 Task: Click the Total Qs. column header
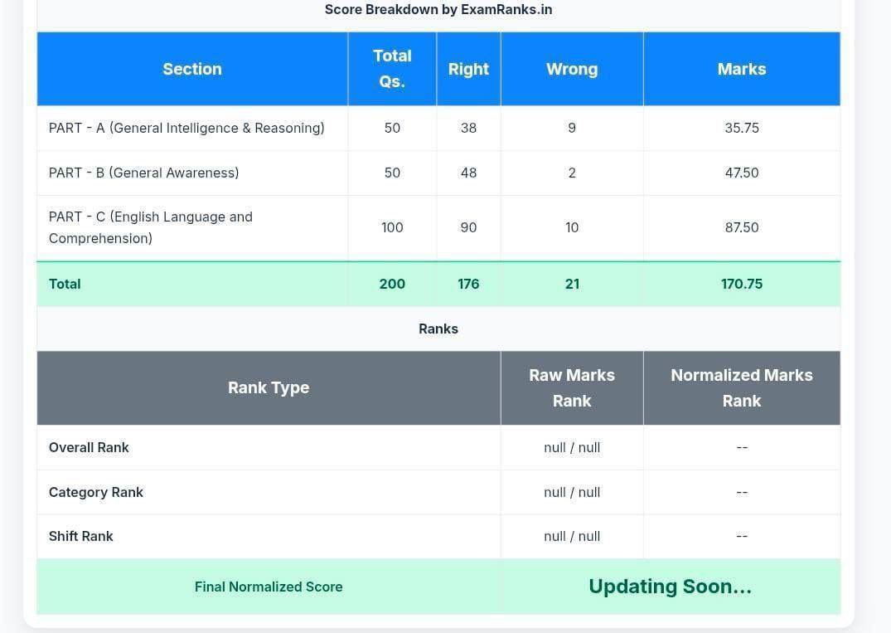point(392,69)
